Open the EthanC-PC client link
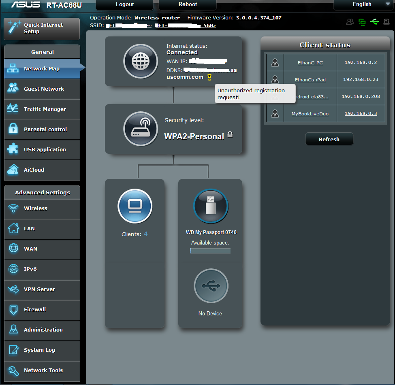 [310, 63]
